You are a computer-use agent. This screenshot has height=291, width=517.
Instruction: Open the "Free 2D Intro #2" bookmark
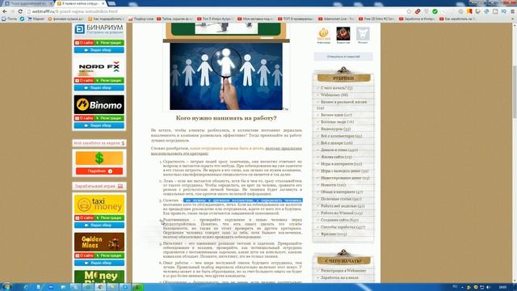click(376, 19)
